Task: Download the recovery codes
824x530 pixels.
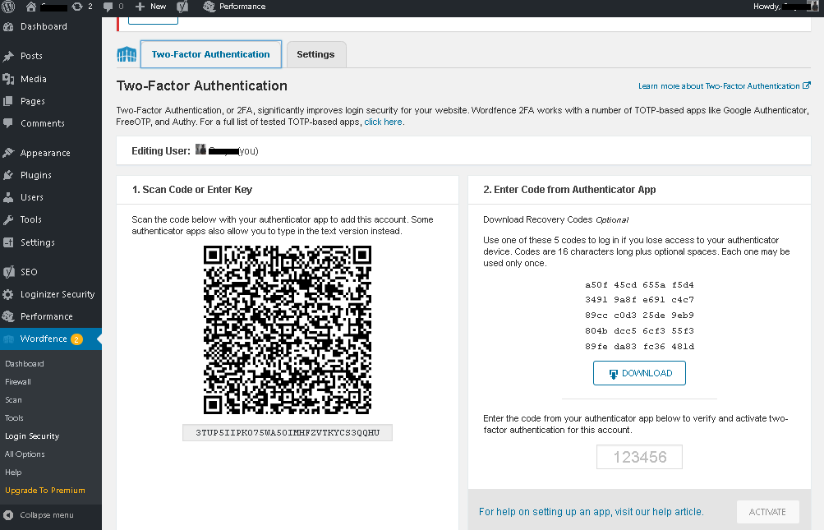Action: 639,373
